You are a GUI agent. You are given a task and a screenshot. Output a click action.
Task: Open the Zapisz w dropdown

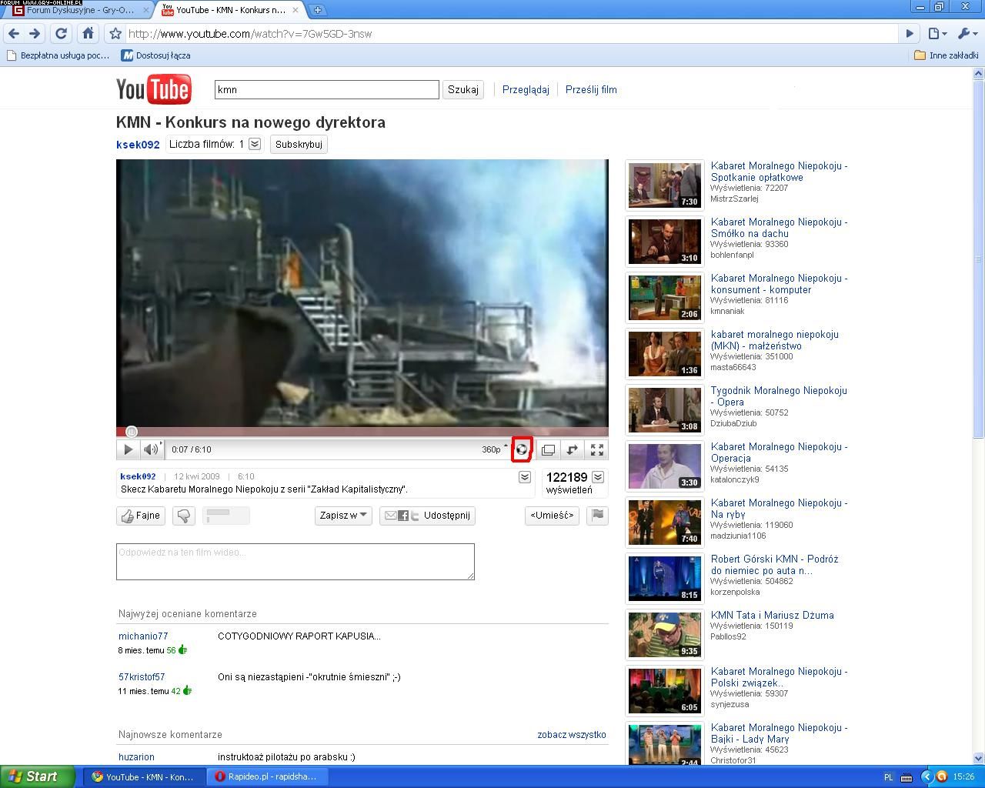(x=343, y=516)
